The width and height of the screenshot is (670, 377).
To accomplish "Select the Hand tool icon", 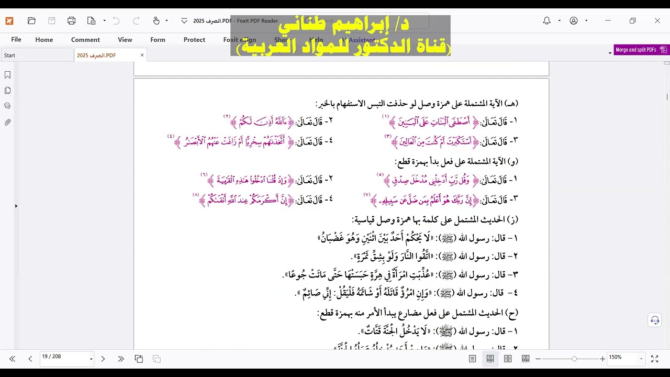I will pos(156,21).
